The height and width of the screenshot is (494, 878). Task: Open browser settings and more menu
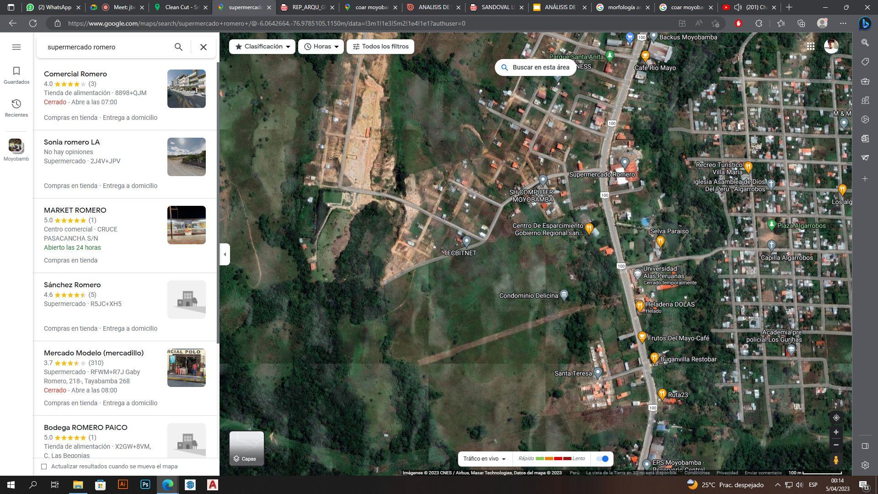coord(843,23)
